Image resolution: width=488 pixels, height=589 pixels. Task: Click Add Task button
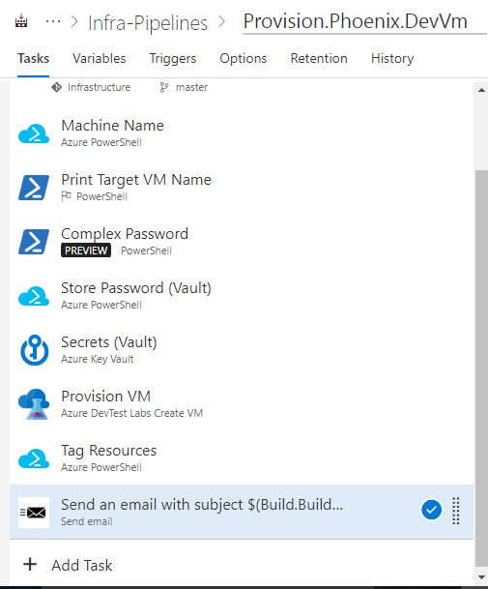pos(68,565)
